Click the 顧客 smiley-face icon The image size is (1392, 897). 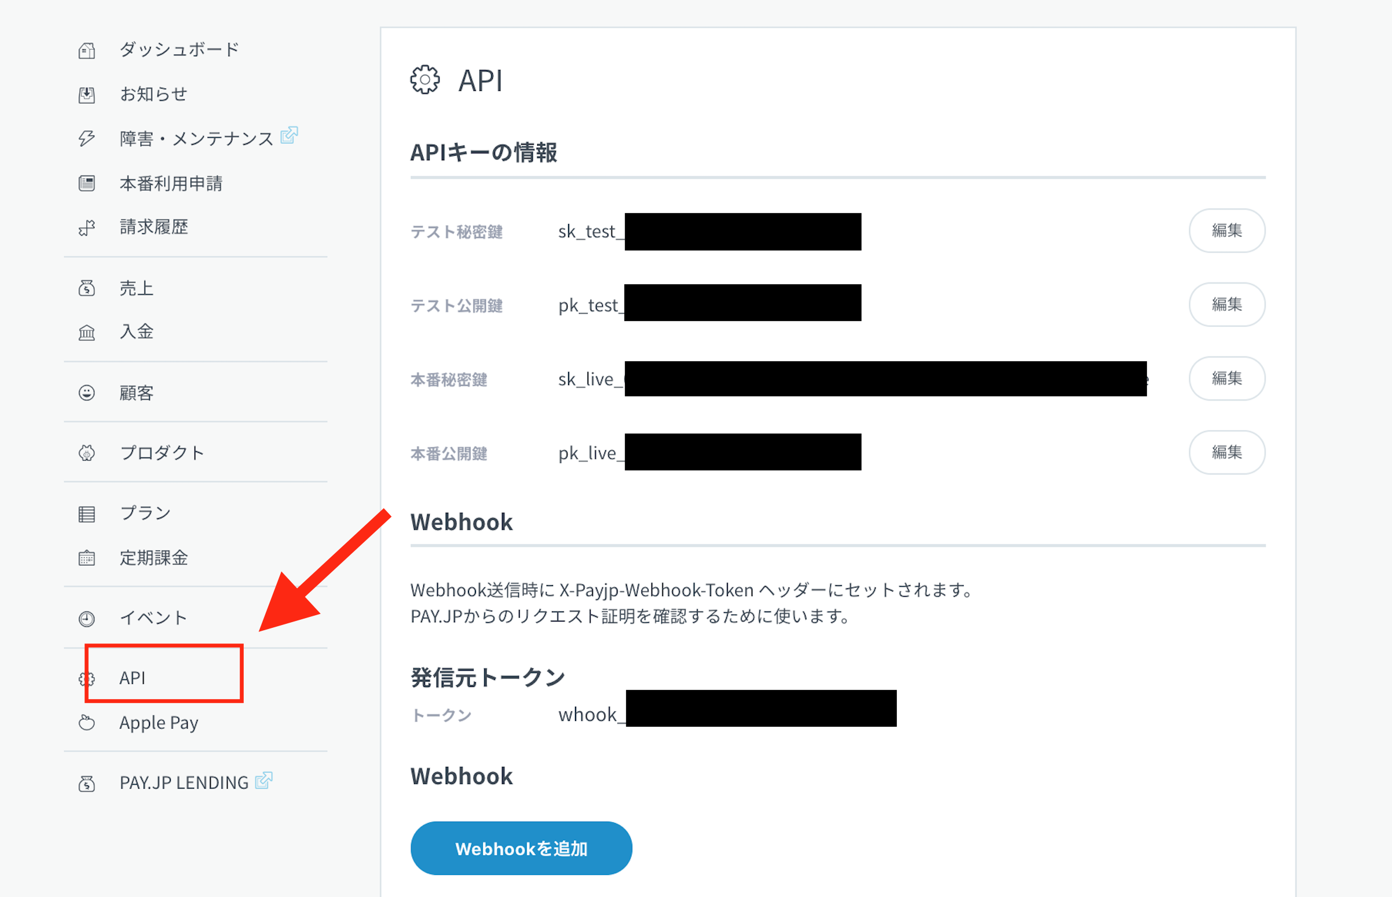click(x=86, y=392)
